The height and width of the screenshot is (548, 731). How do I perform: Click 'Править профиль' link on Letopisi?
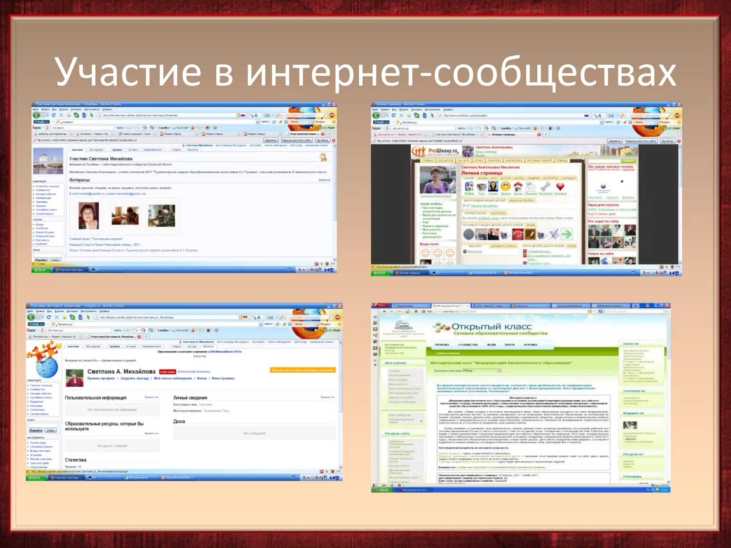(x=101, y=379)
